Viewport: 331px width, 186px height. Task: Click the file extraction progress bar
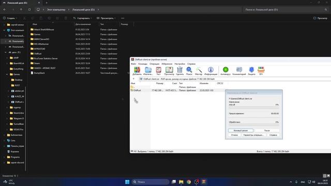click(x=254, y=107)
